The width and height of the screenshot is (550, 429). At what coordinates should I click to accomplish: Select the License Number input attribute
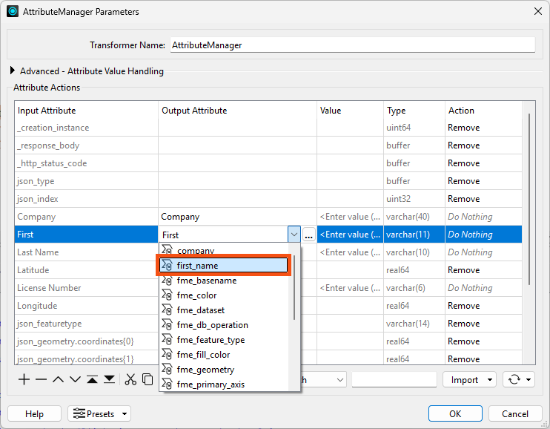click(86, 288)
